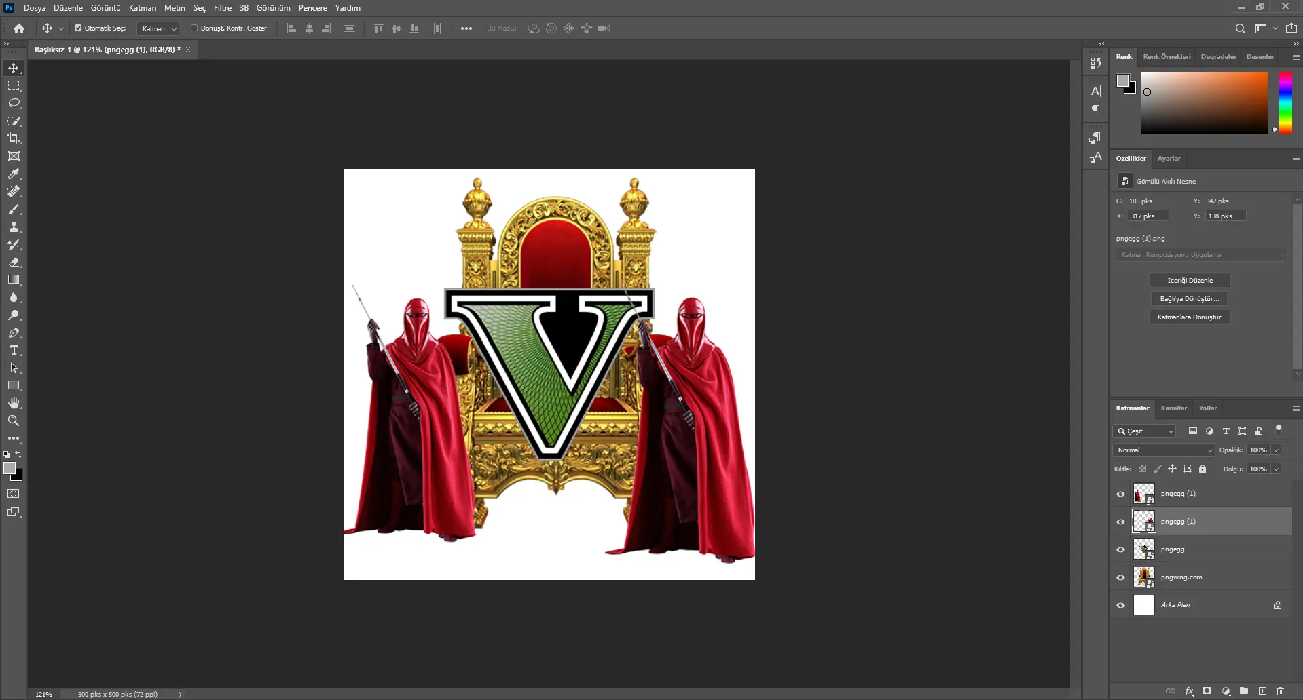The image size is (1303, 700).
Task: Select the Eyedropper tool
Action: [x=14, y=174]
